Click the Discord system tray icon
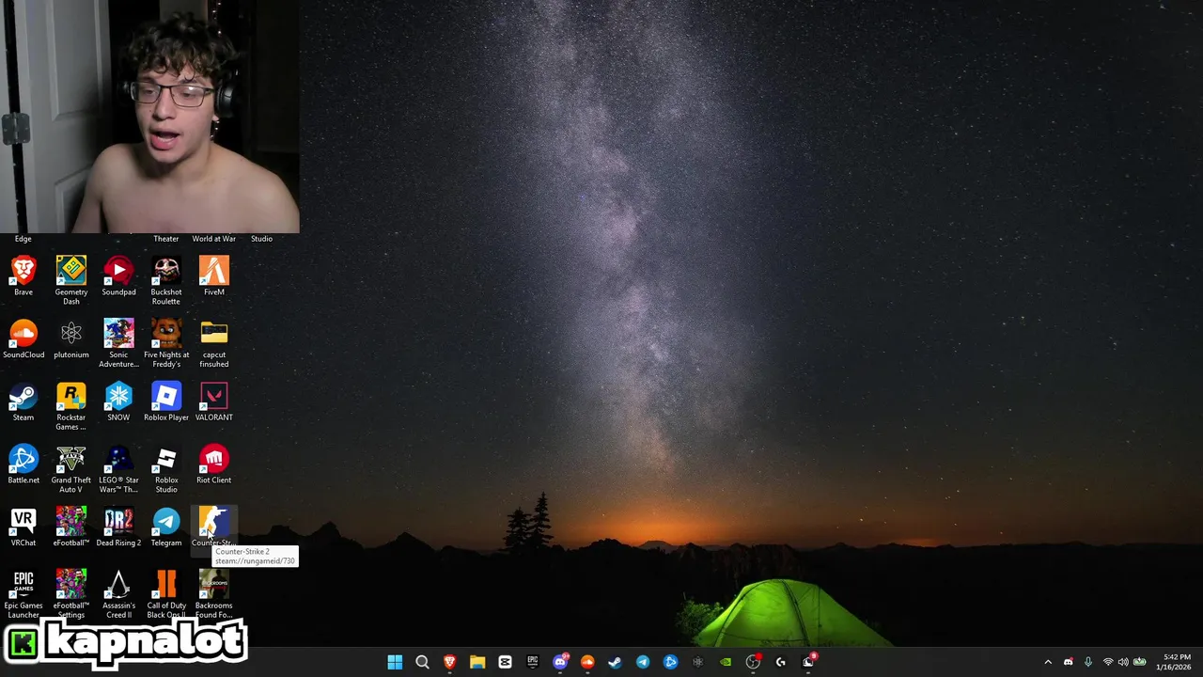 tap(1068, 662)
